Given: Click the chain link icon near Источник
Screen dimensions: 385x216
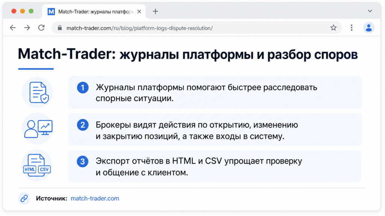Looking at the screenshot, I should pyautogui.click(x=24, y=198).
